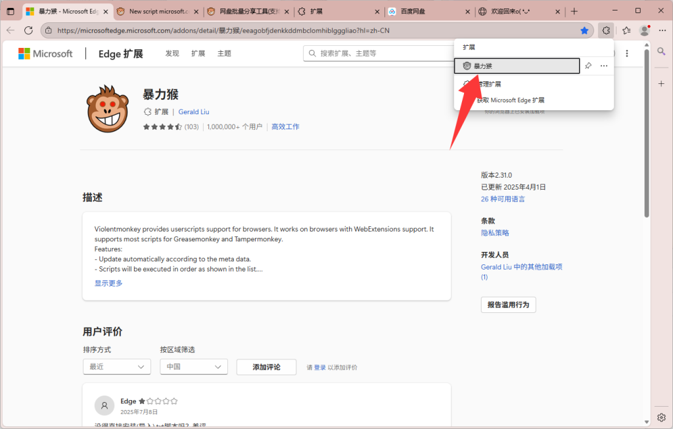Click the settings gear at the bottom right
Viewport: 673px width, 429px height.
coord(661,417)
